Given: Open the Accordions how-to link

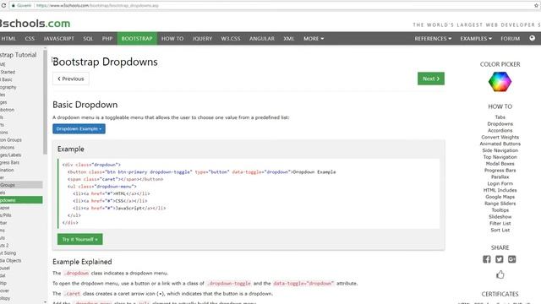Looking at the screenshot, I should [x=500, y=130].
